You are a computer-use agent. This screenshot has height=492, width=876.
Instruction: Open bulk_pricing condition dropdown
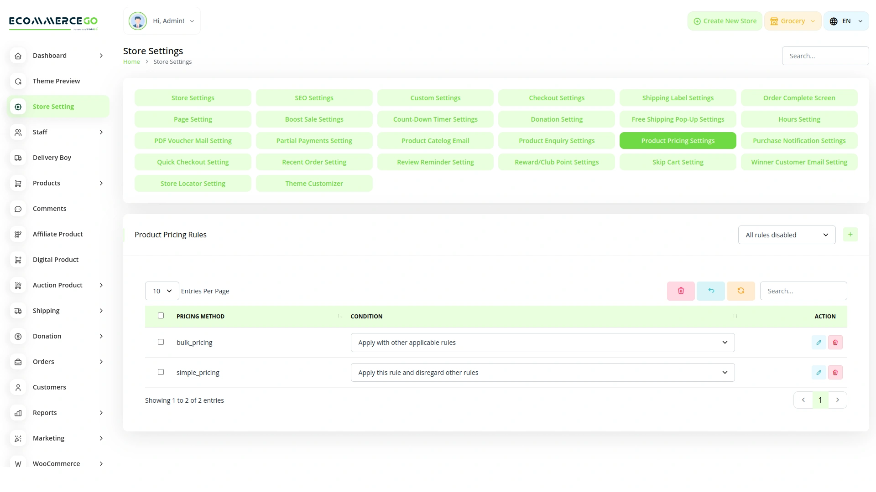pos(542,343)
